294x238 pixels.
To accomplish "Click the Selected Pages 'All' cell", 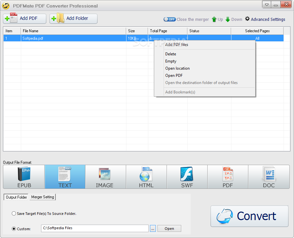I will pyautogui.click(x=257, y=38).
